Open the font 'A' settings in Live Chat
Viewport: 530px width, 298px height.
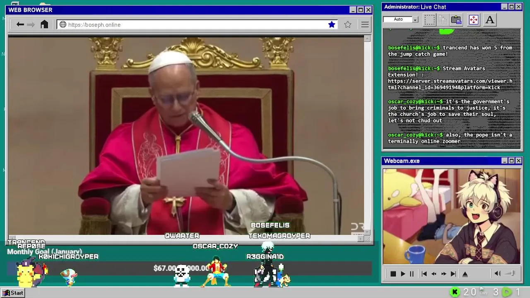click(490, 19)
